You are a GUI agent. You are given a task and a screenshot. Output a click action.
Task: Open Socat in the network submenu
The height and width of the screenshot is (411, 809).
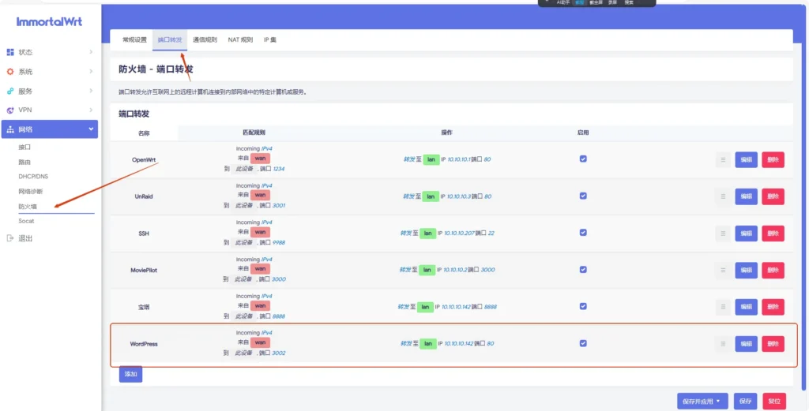(26, 221)
